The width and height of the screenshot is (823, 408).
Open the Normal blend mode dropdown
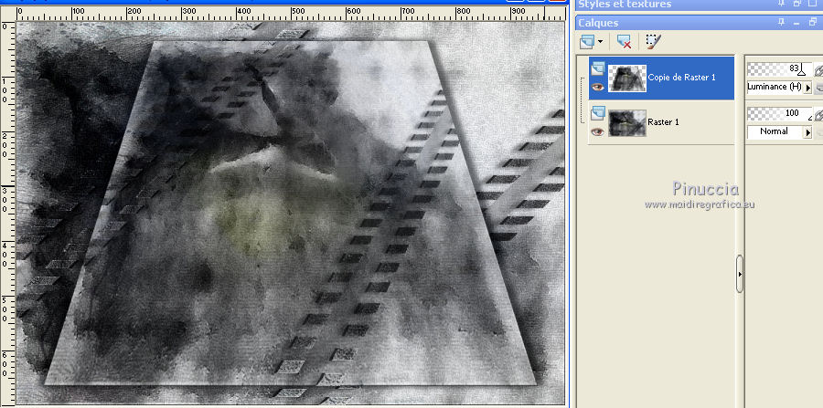click(x=807, y=132)
